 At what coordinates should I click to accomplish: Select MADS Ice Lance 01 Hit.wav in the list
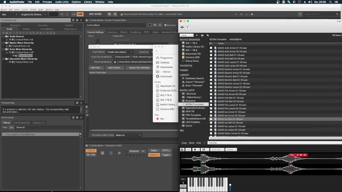click(x=231, y=126)
